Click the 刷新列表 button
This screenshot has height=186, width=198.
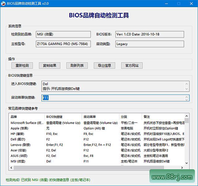pyautogui.click(x=77, y=65)
